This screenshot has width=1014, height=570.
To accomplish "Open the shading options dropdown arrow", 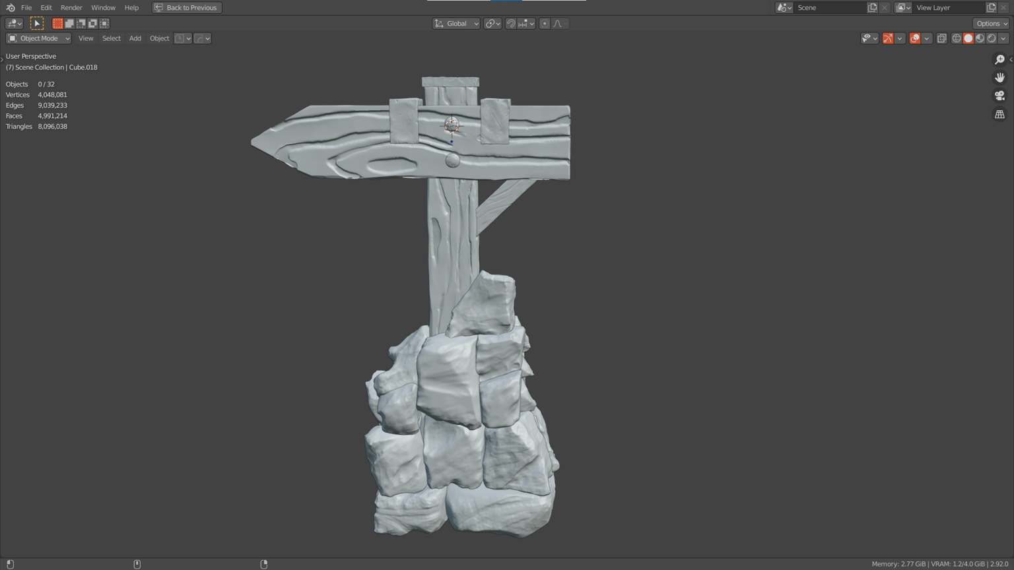I will click(1003, 38).
